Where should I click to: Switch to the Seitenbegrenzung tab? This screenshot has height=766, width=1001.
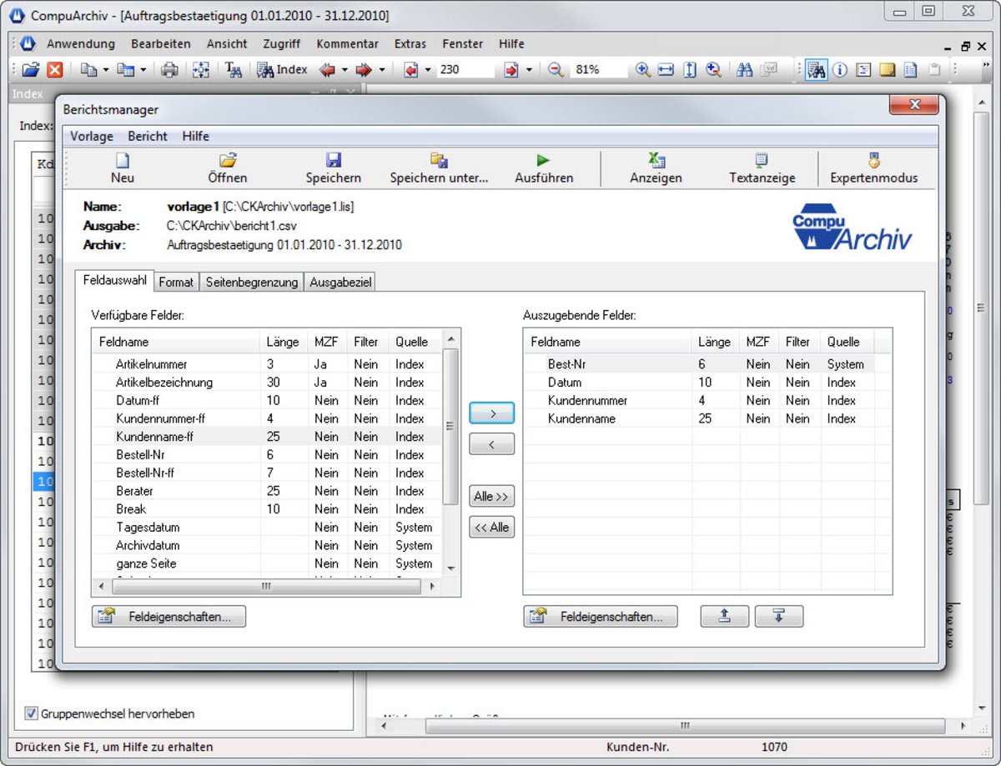pos(251,283)
